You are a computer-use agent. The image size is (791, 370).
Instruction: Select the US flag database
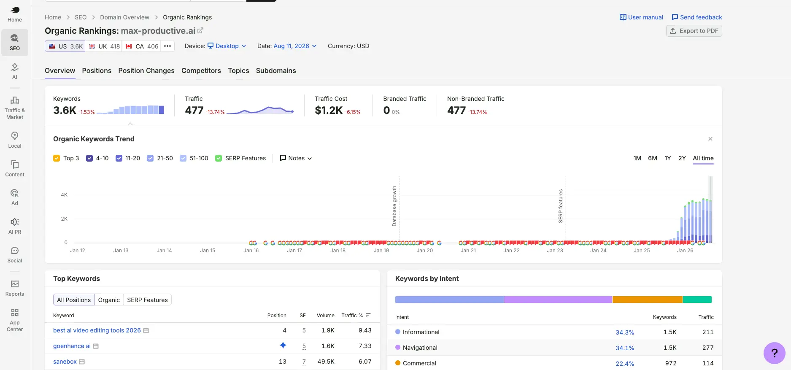point(65,46)
